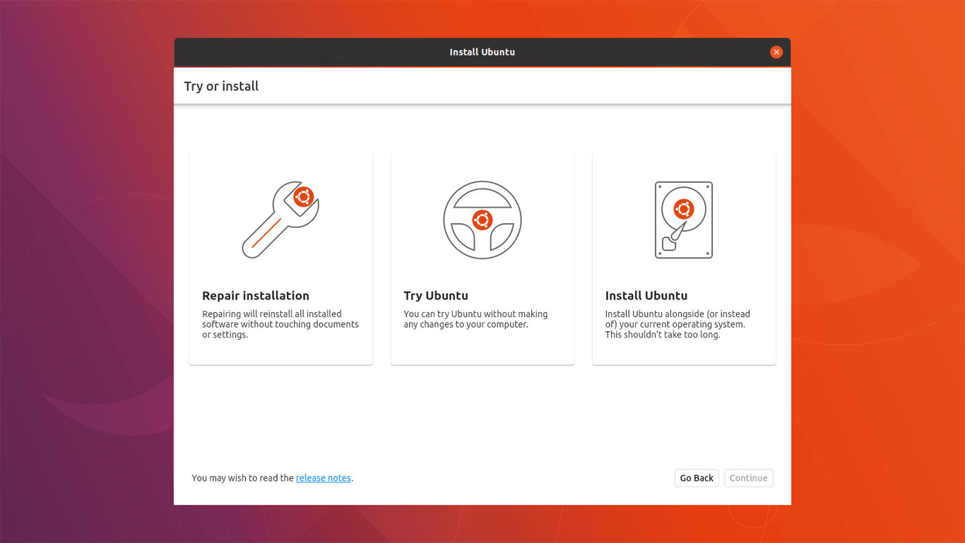Click the Repair installation heading
Viewport: 965px width, 543px height.
pyautogui.click(x=256, y=296)
